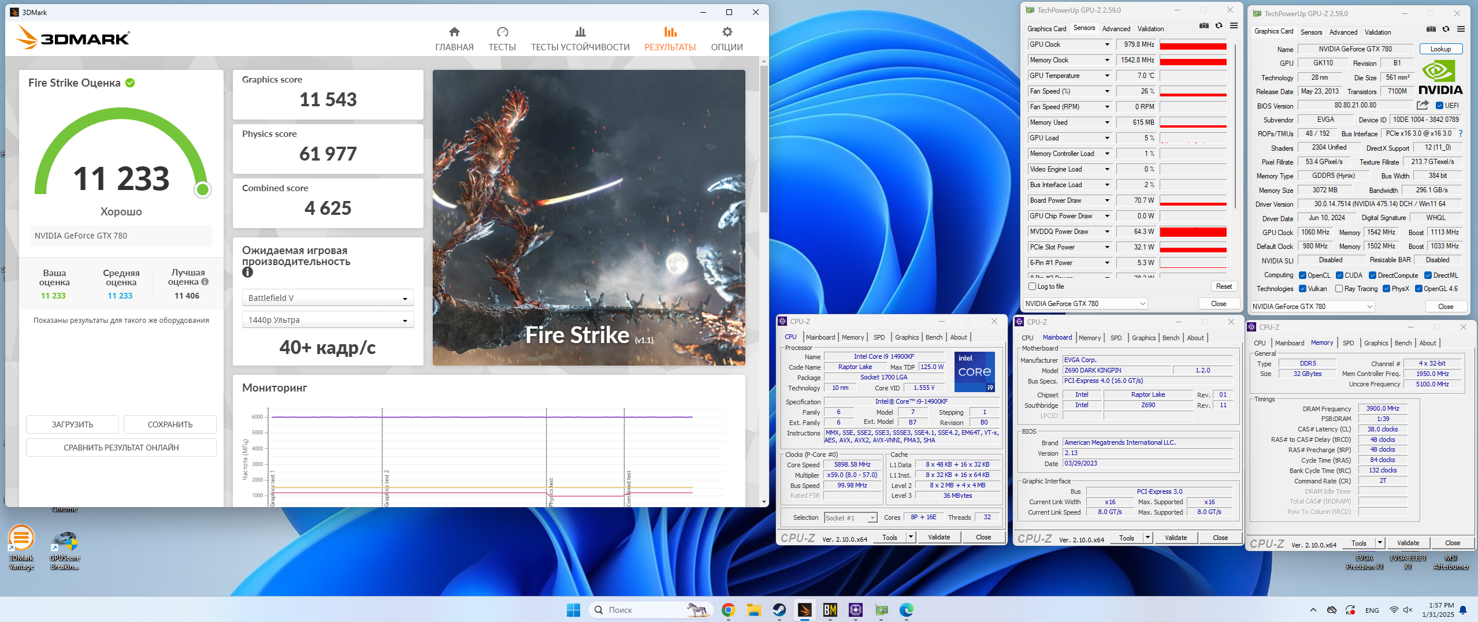Open the ОПЦИИ gear icon in 3DMark
This screenshot has width=1478, height=622.
(x=727, y=32)
